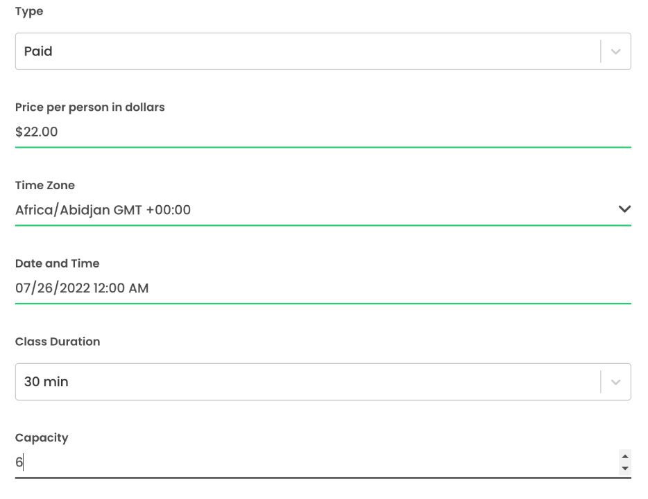
Task: Click the Type field label
Action: [29, 12]
